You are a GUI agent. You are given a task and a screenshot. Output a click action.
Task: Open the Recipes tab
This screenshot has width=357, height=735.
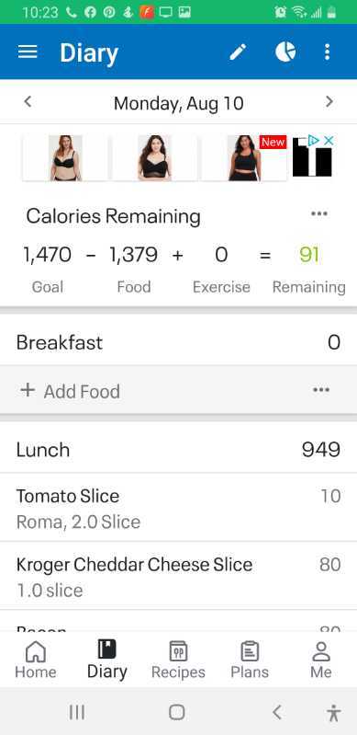tap(178, 660)
